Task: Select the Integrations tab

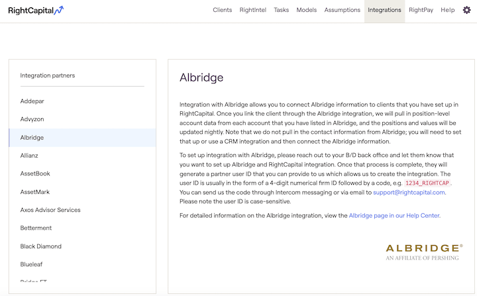Action: (x=384, y=10)
